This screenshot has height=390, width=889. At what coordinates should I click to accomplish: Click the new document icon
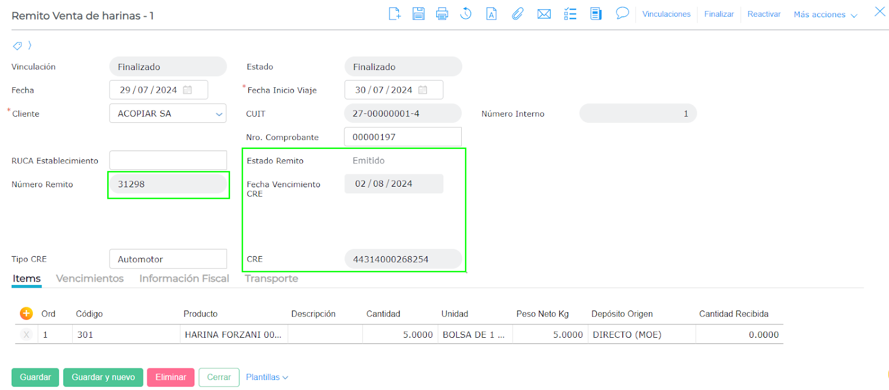(394, 14)
